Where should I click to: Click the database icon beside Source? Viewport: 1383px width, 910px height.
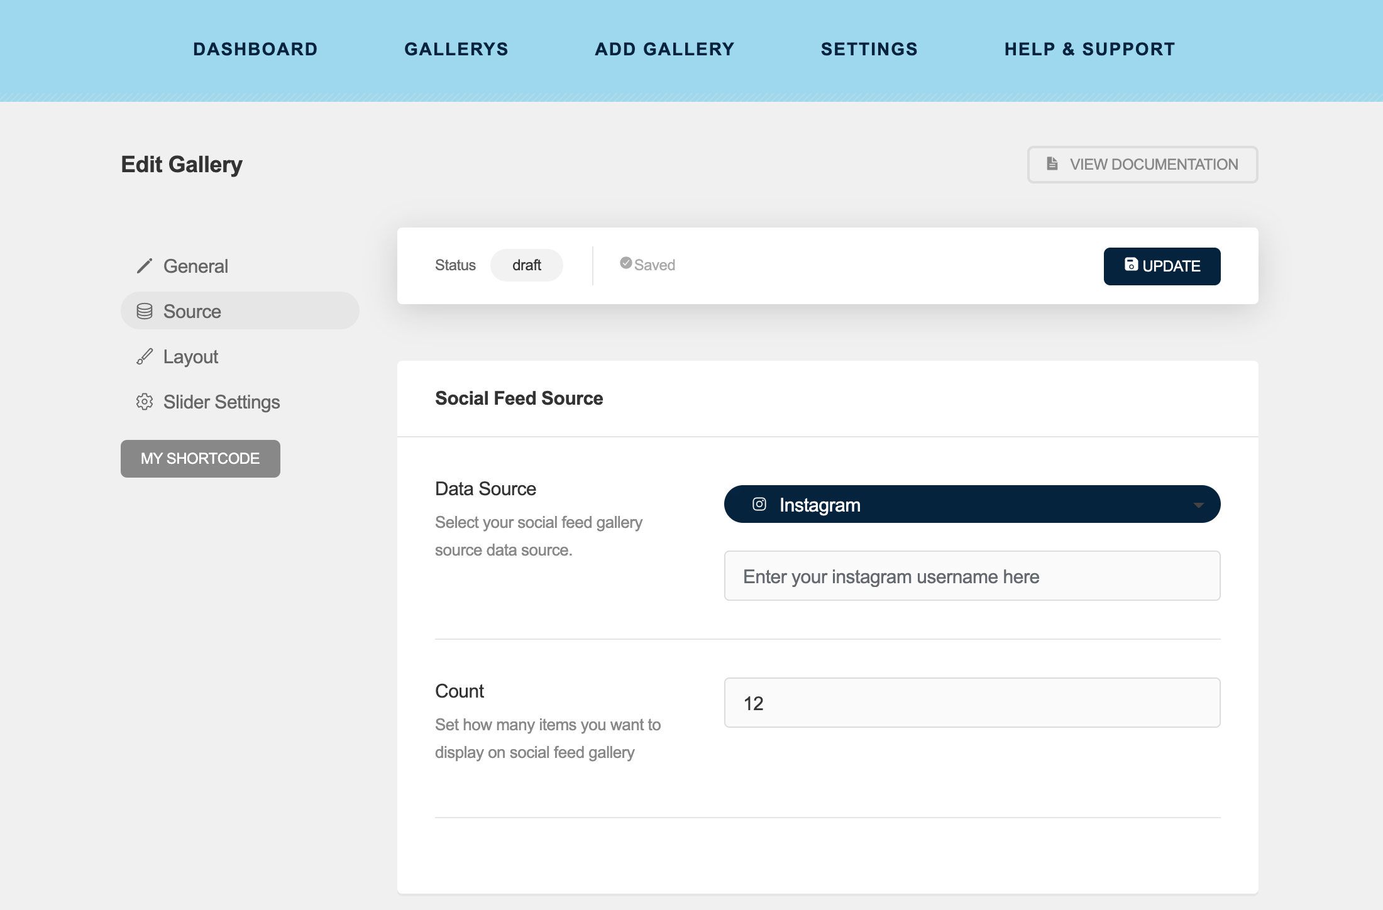(x=145, y=311)
